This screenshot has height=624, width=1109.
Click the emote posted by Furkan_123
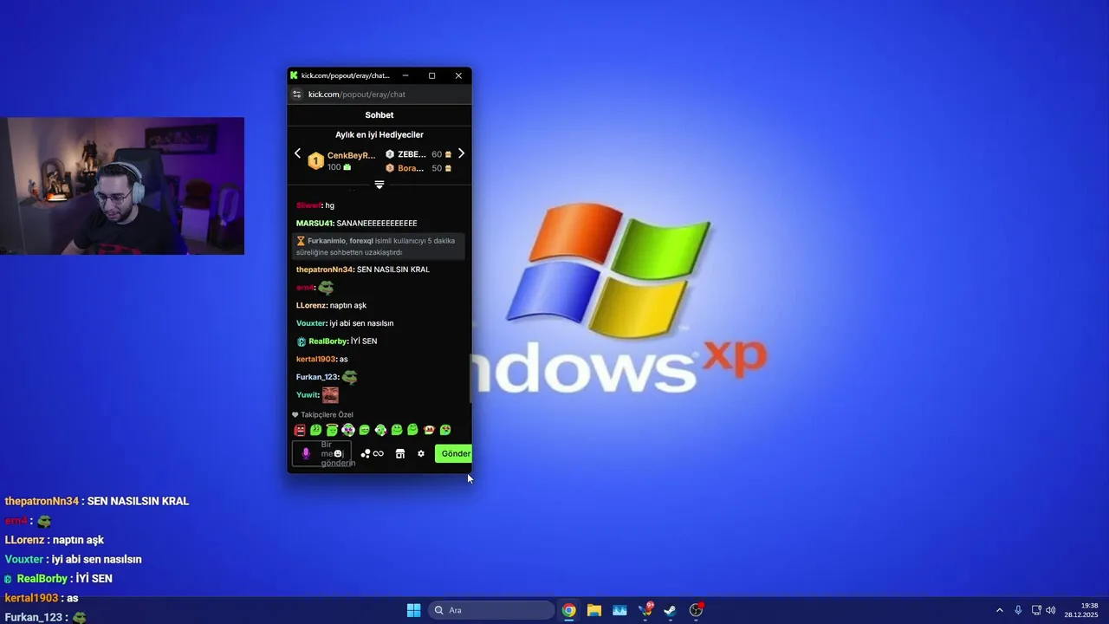[350, 377]
